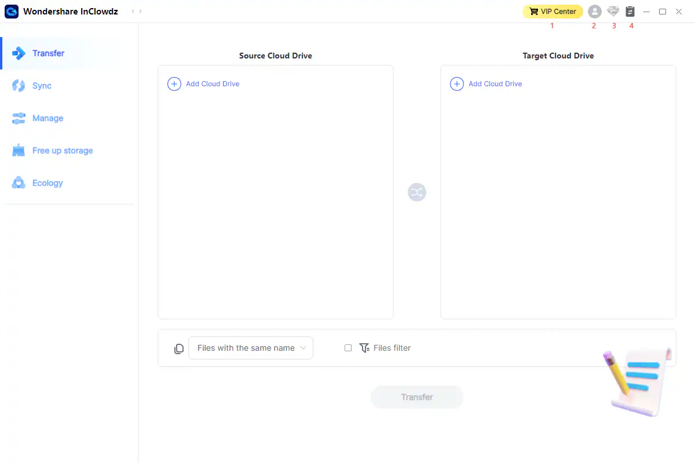Go to Free up storage

click(x=62, y=150)
